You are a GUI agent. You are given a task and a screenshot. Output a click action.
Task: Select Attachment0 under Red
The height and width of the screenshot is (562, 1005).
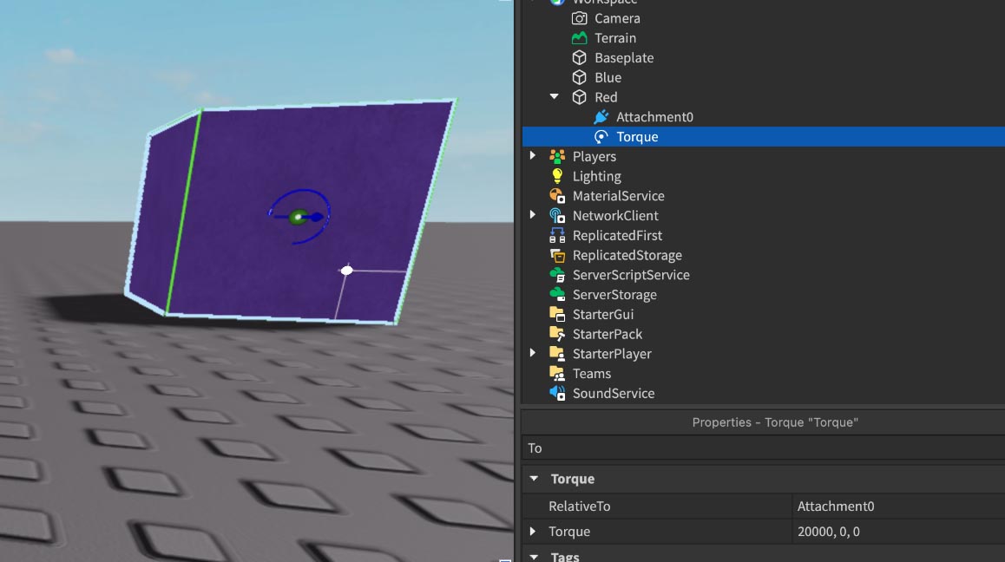(654, 117)
